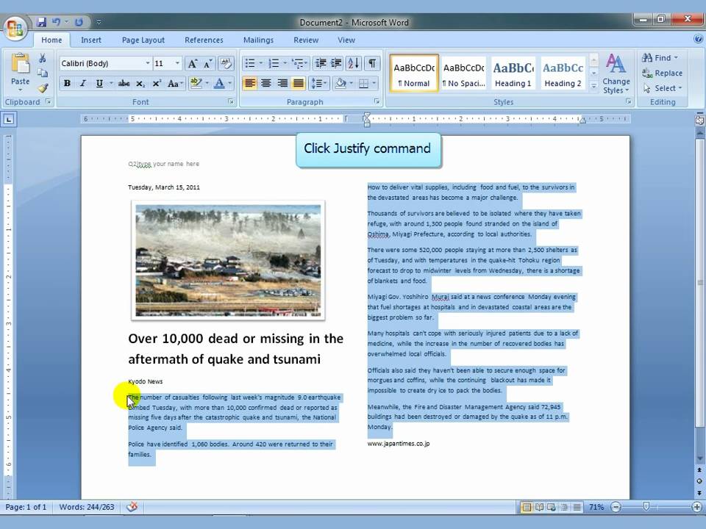Viewport: 706px width, 529px height.
Task: Open the Review tab
Action: click(x=306, y=40)
